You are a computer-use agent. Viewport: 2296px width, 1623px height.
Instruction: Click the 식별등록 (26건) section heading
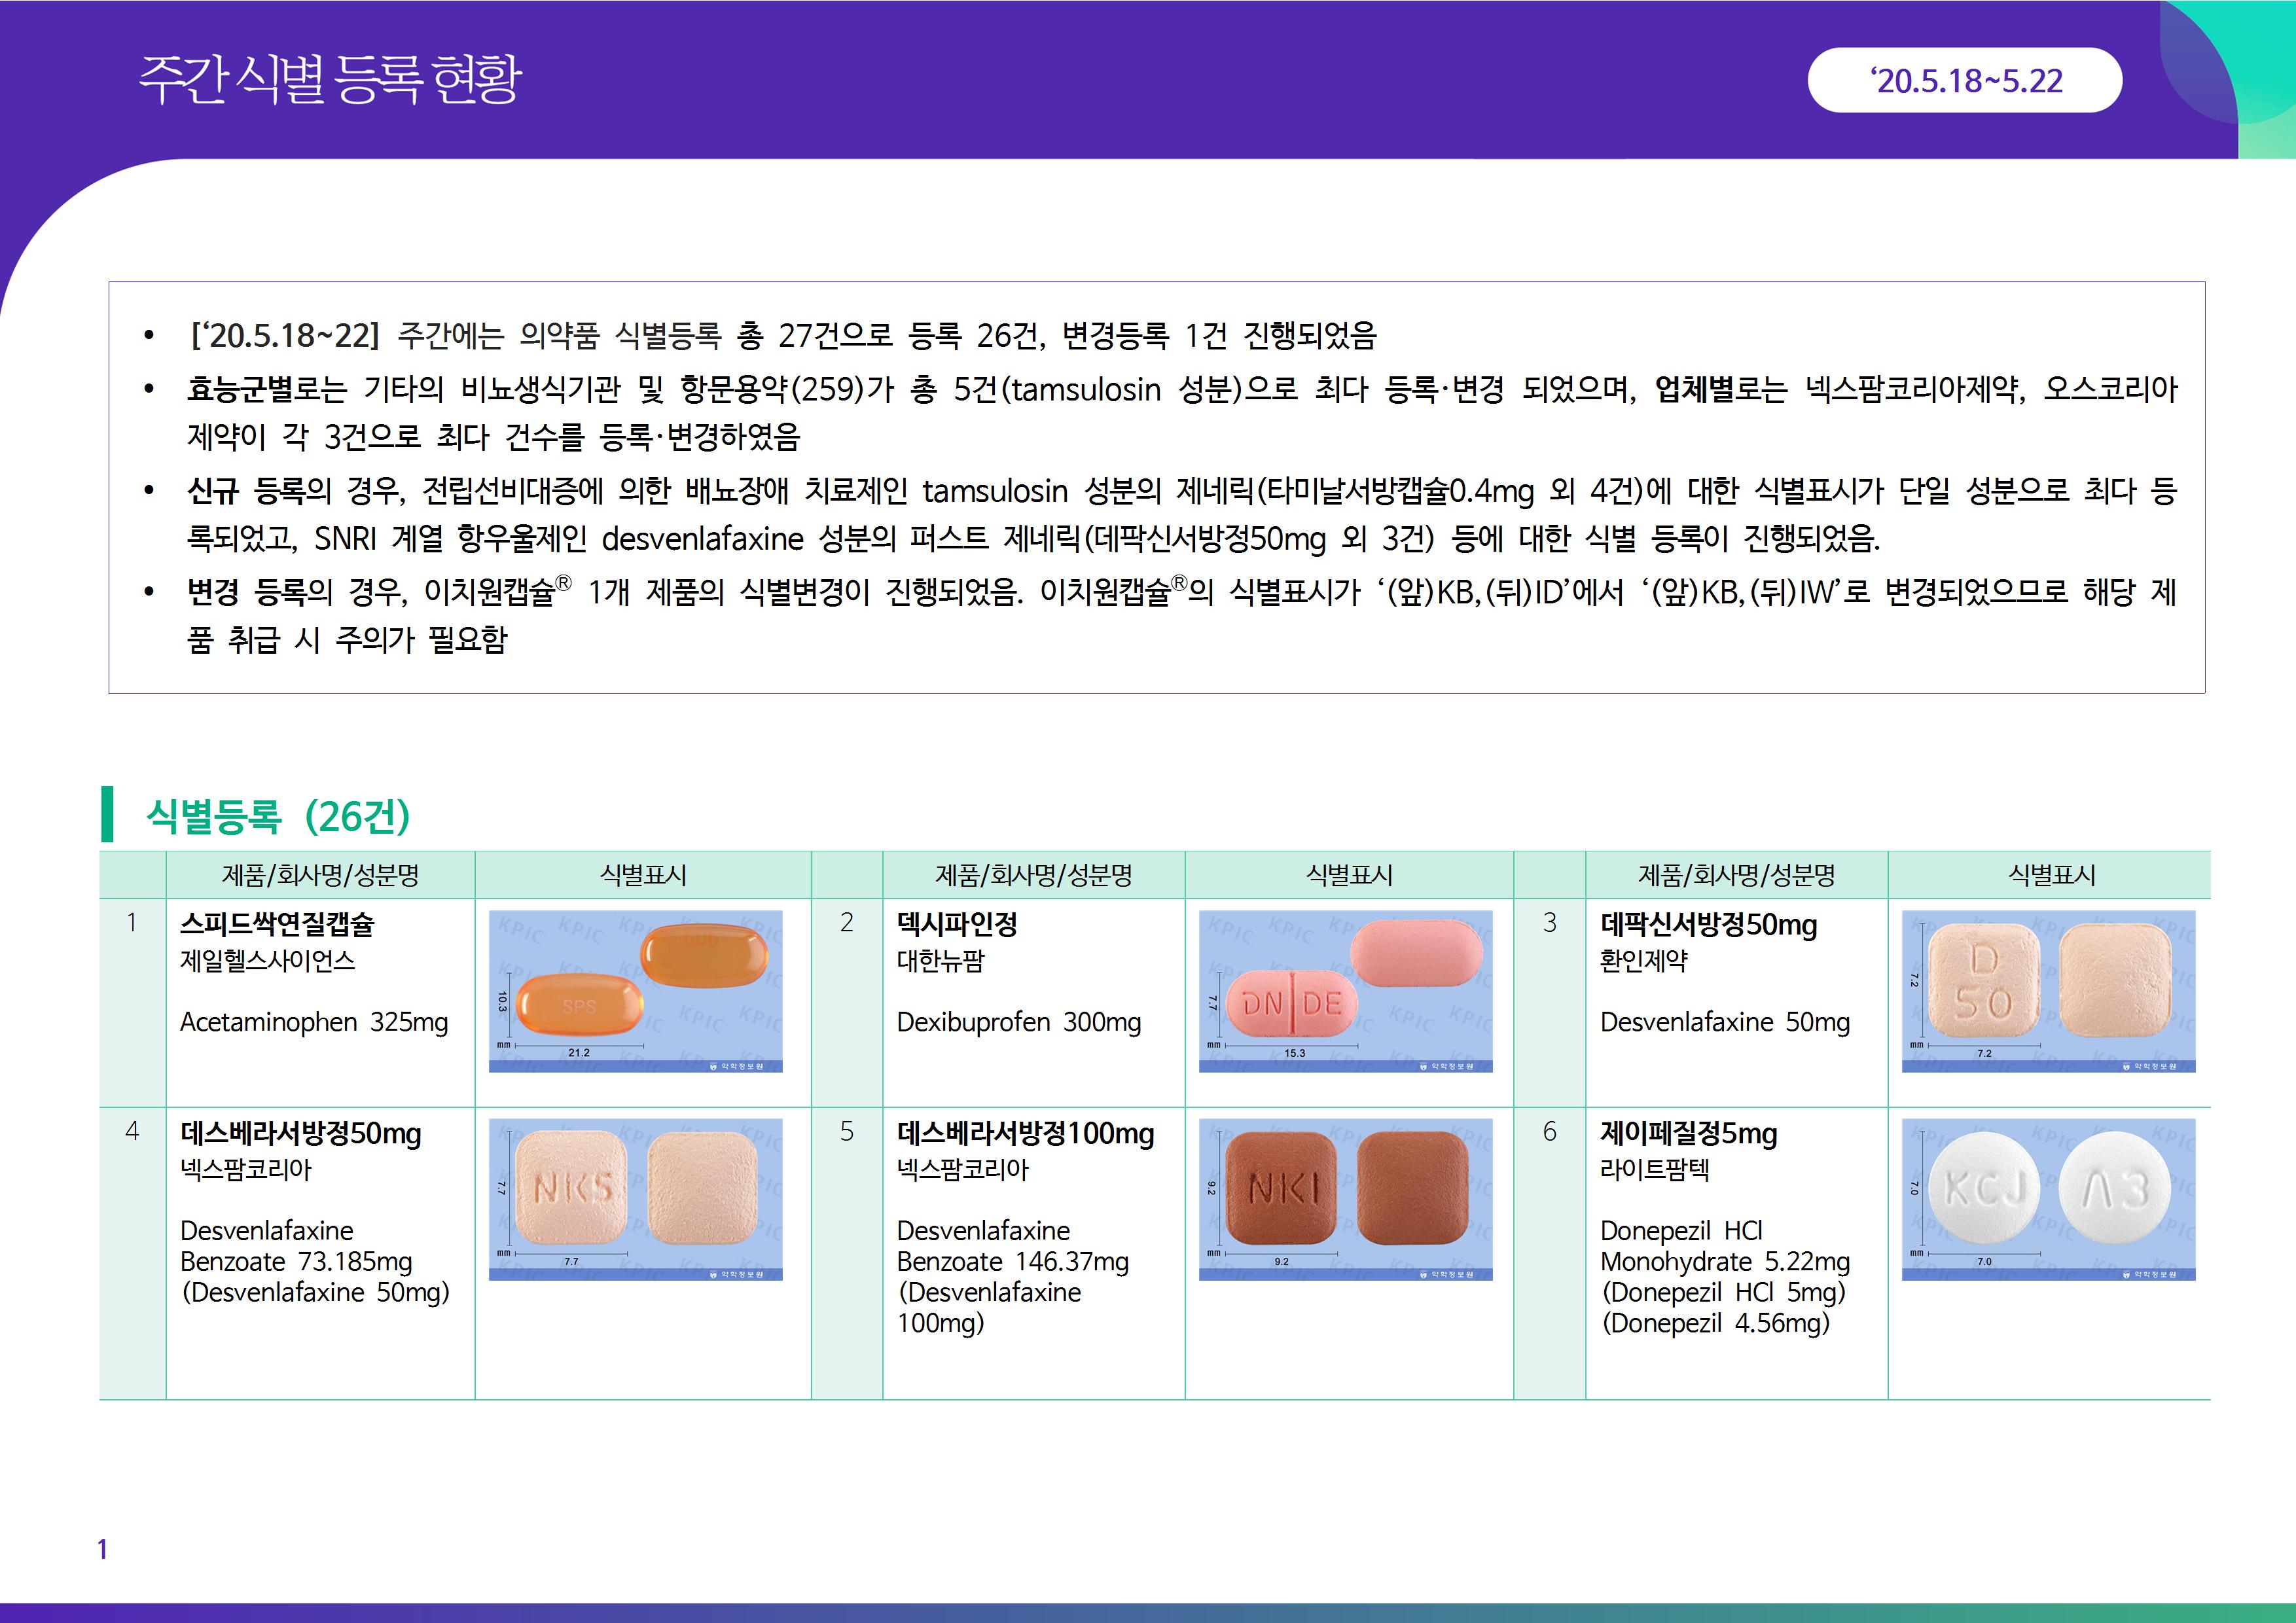pos(278,816)
